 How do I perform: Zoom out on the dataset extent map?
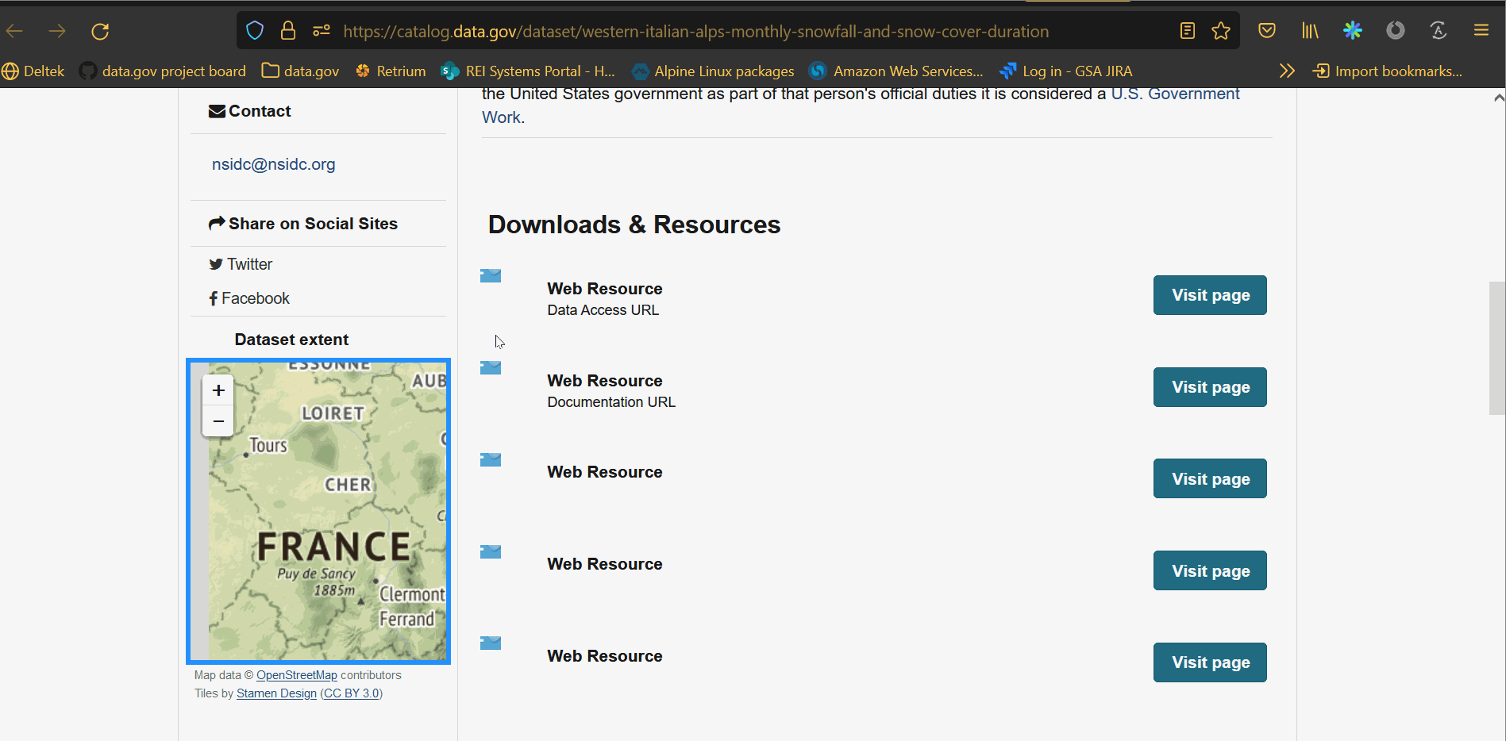click(218, 421)
